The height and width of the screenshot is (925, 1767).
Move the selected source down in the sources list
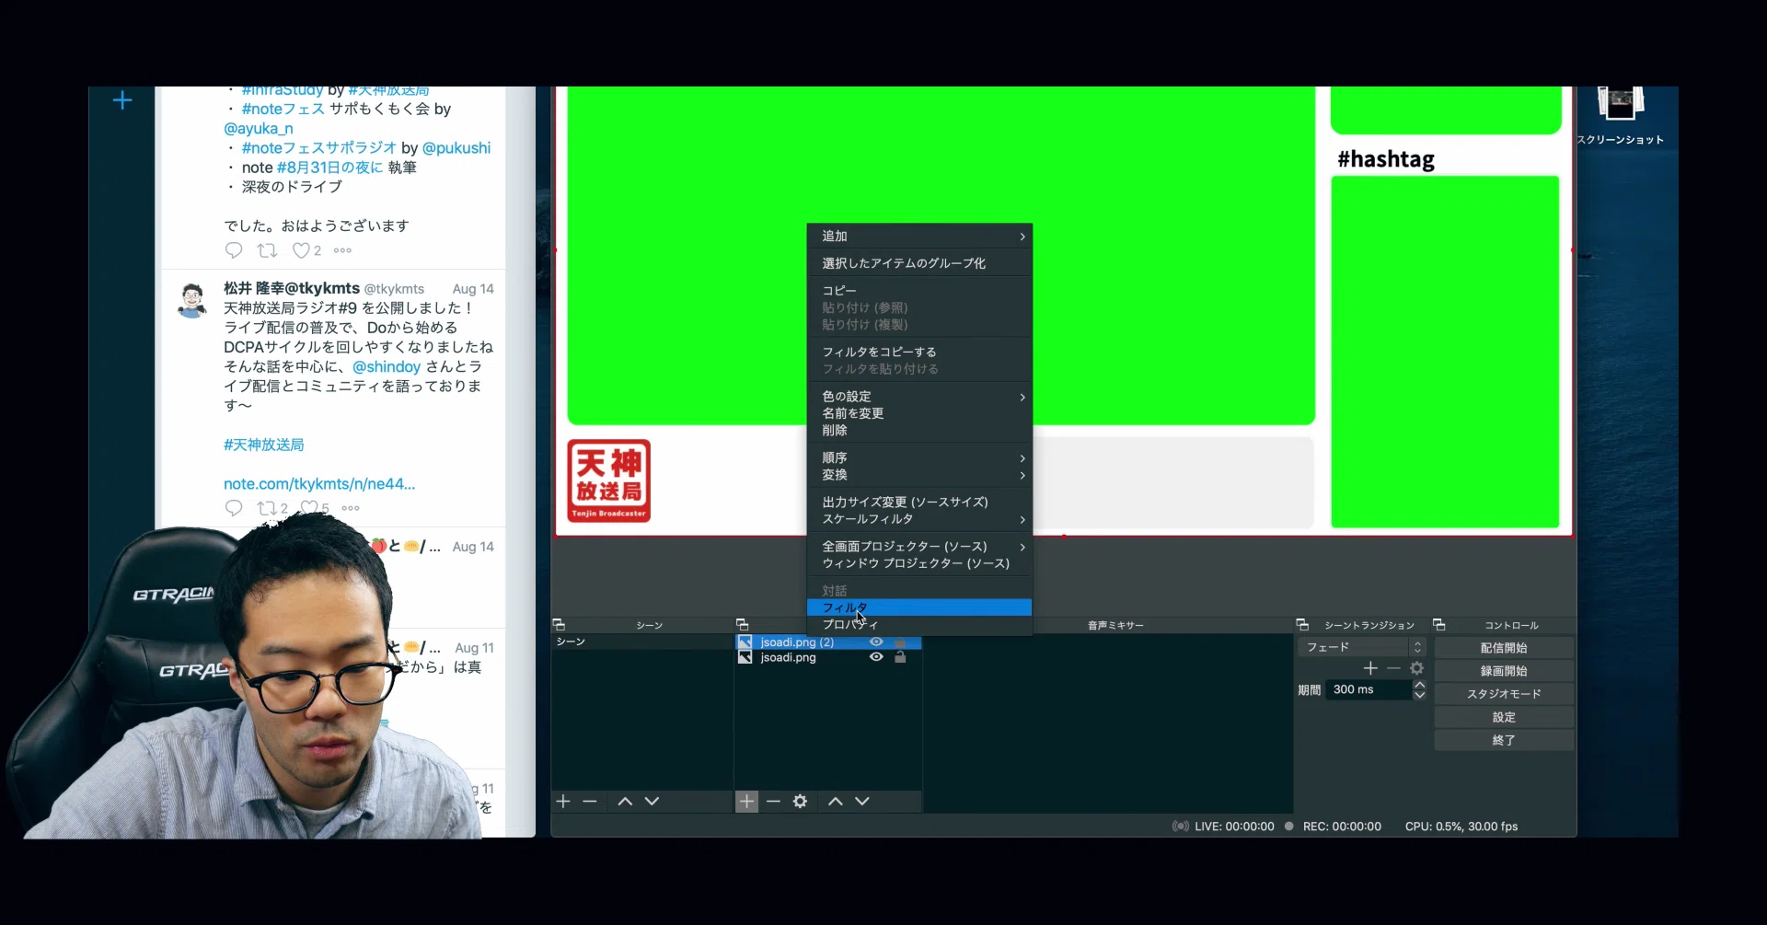click(861, 802)
